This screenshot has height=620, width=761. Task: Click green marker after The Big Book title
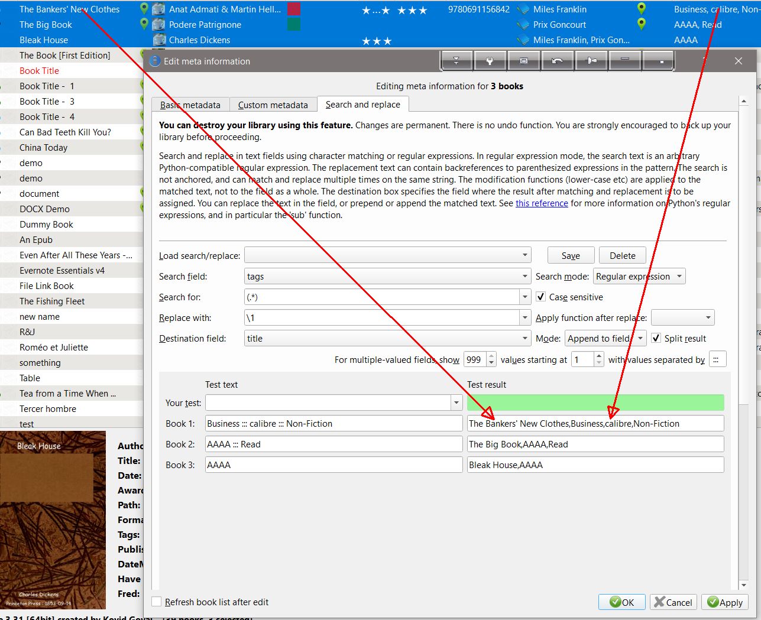pyautogui.click(x=144, y=24)
